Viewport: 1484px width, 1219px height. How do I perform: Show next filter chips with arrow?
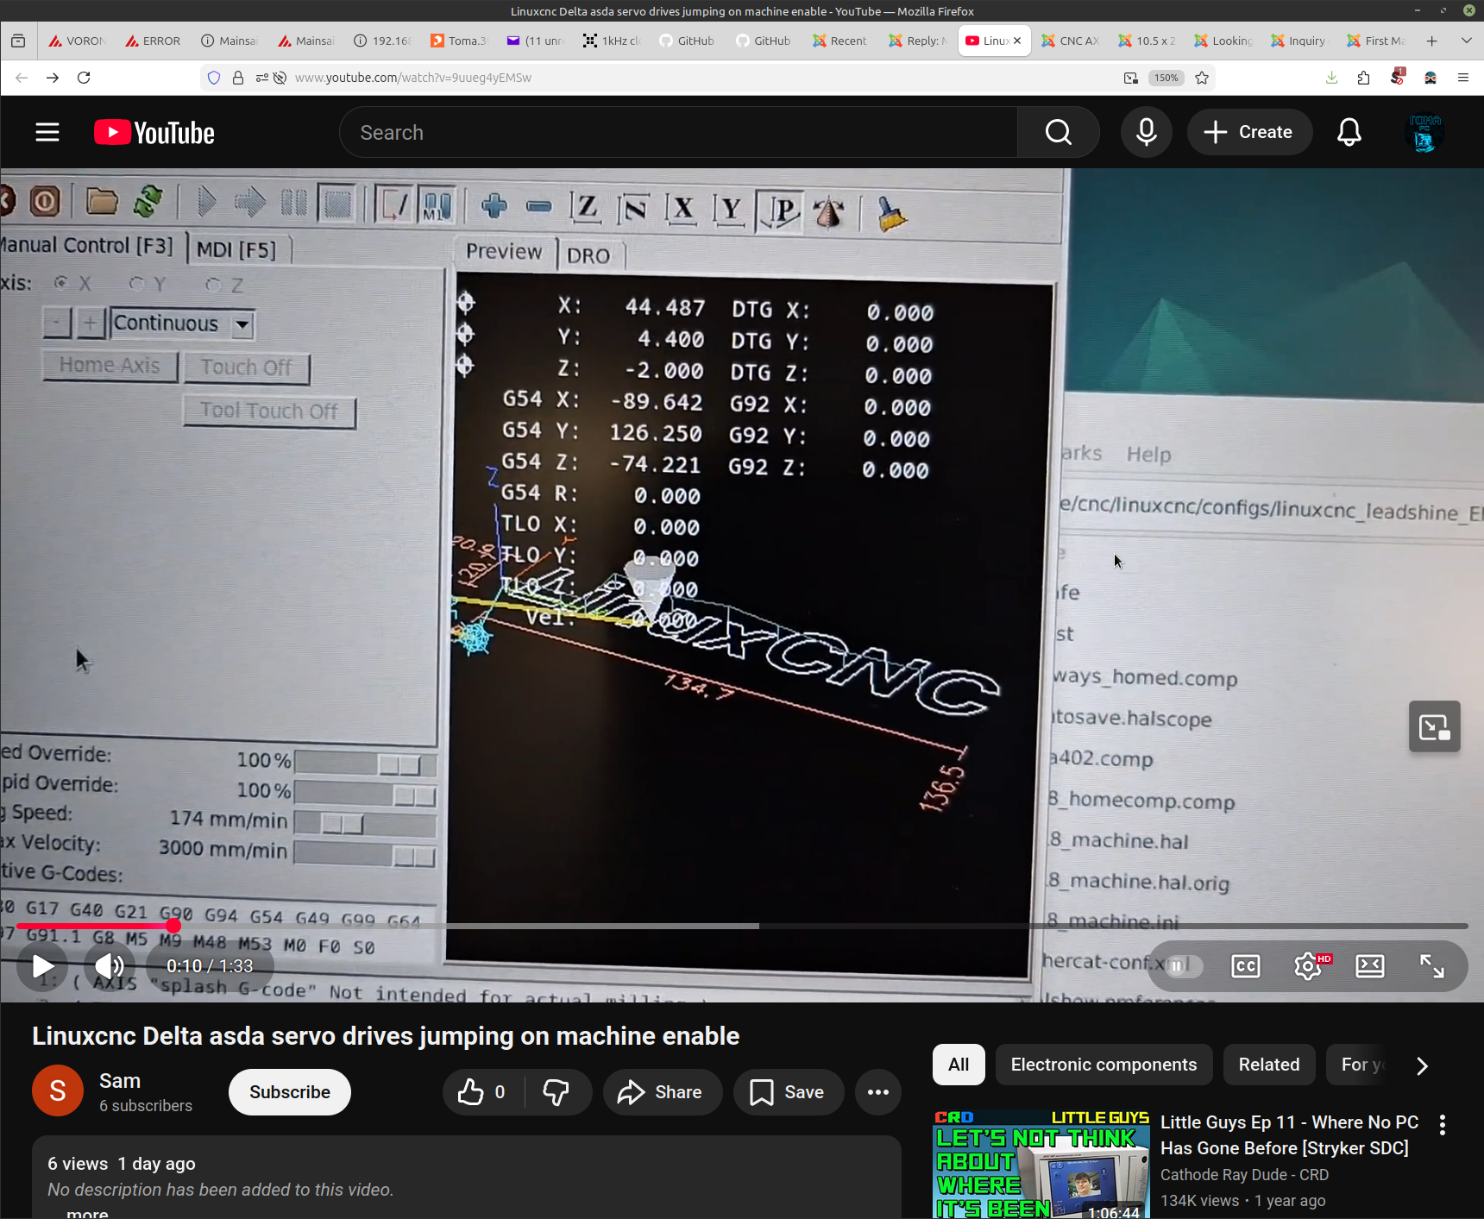tap(1422, 1065)
